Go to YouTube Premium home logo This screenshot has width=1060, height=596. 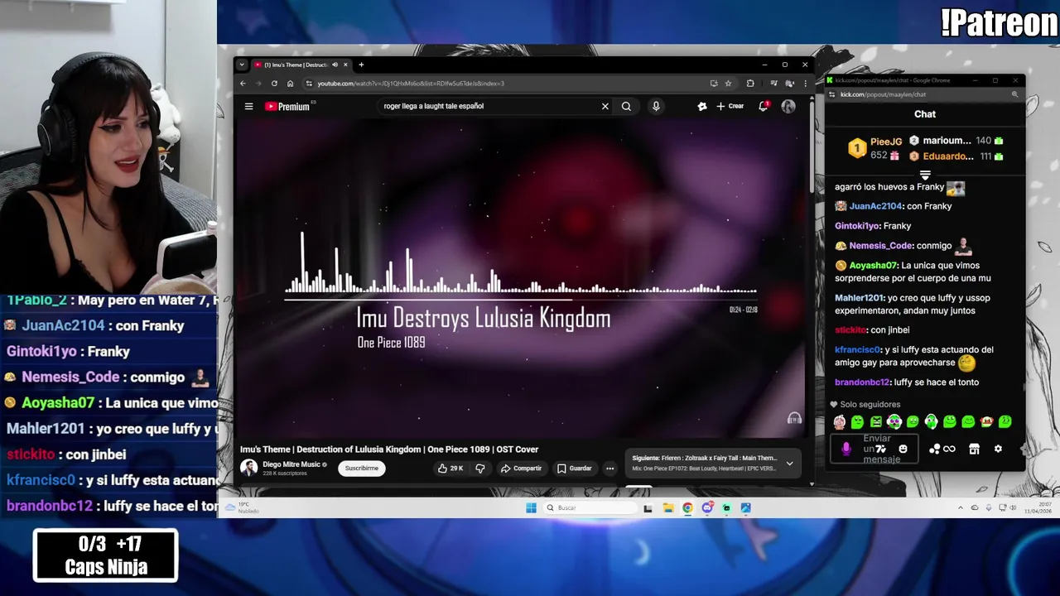[x=287, y=106]
